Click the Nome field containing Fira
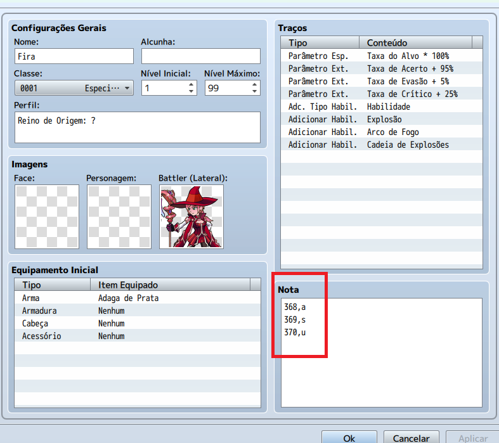 [x=74, y=56]
